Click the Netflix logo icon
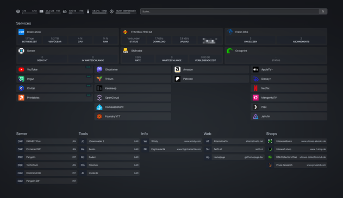The image size is (343, 198). click(255, 88)
